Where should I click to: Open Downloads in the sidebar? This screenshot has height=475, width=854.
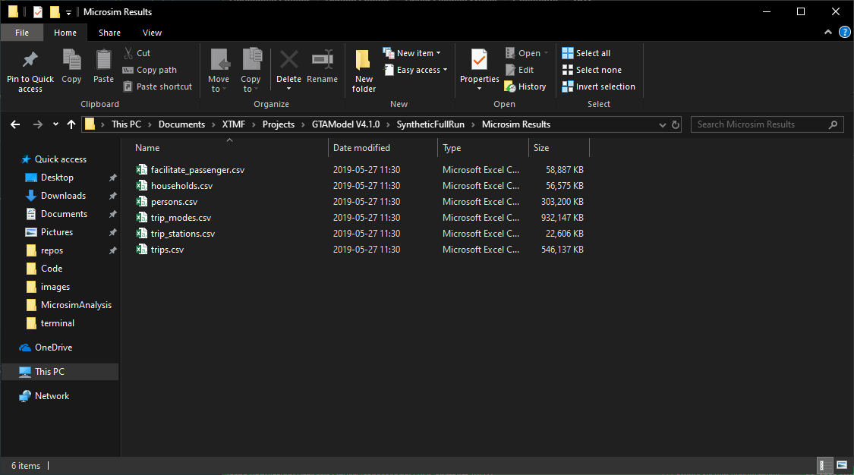click(x=63, y=196)
